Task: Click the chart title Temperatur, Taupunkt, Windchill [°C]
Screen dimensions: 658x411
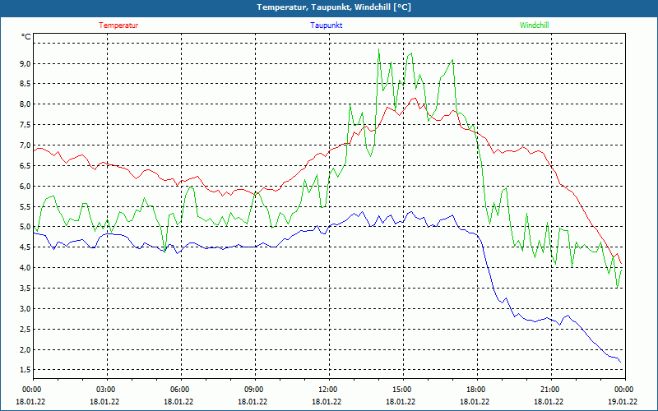Action: click(x=334, y=7)
